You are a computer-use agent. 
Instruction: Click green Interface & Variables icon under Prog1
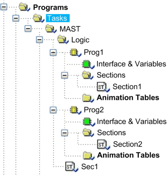88,64
